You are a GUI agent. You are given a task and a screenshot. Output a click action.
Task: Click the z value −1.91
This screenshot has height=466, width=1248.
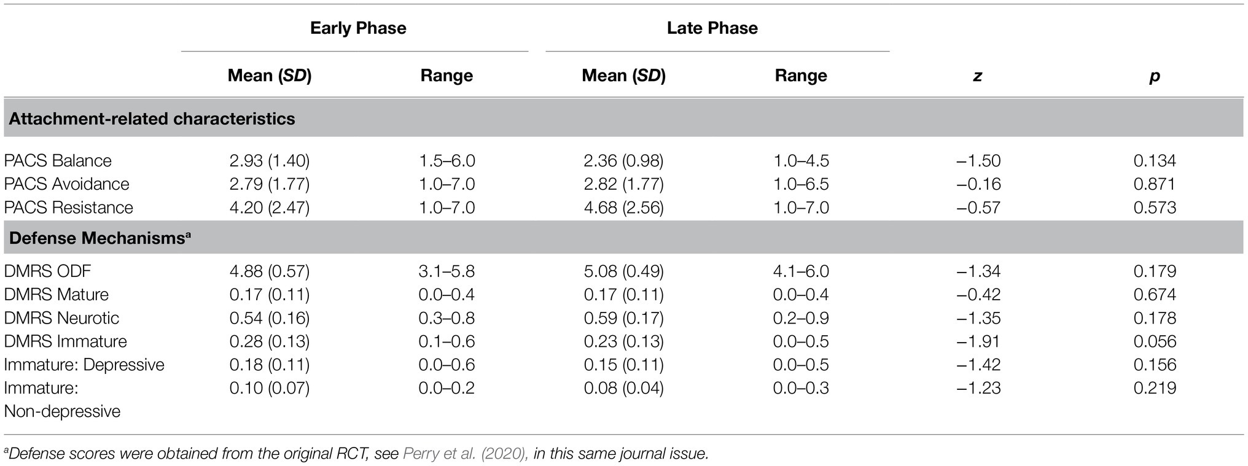coord(978,341)
